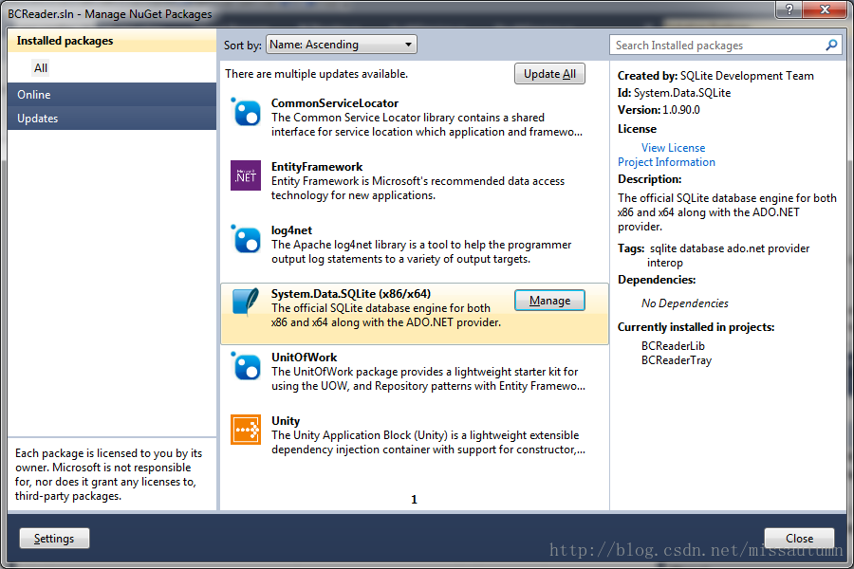Screen dimensions: 854x569
Task: Select the CommonServiceLocator package title
Action: pyautogui.click(x=334, y=103)
